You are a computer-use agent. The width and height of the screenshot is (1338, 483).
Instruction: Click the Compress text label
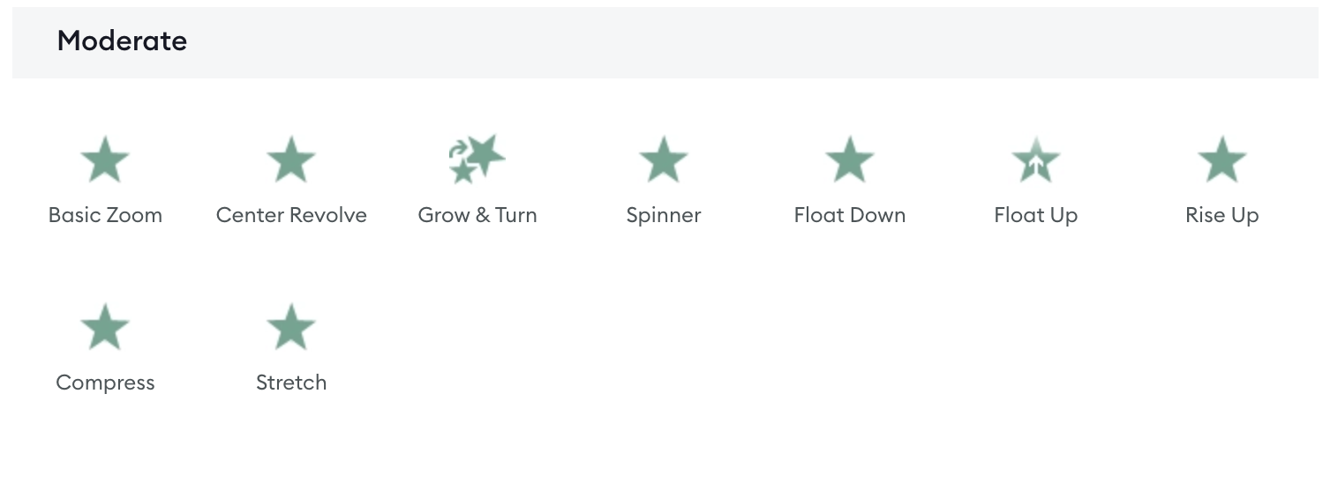(105, 383)
